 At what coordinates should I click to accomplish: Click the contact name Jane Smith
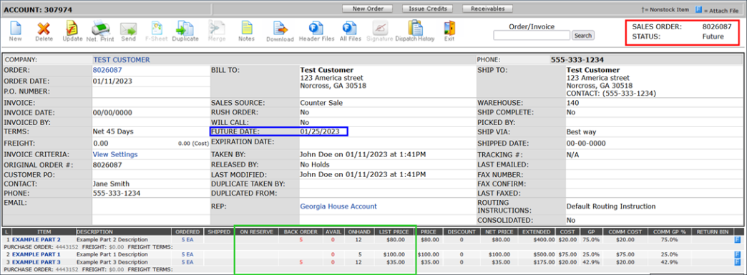point(111,184)
